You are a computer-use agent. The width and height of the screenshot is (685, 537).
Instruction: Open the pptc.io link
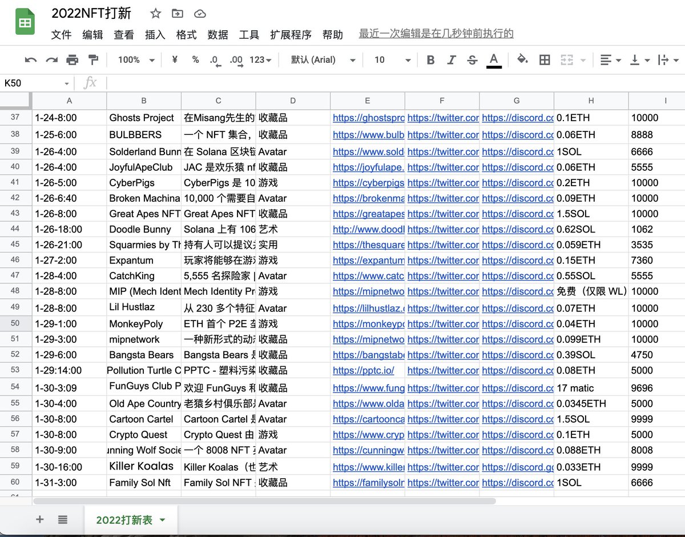click(364, 370)
